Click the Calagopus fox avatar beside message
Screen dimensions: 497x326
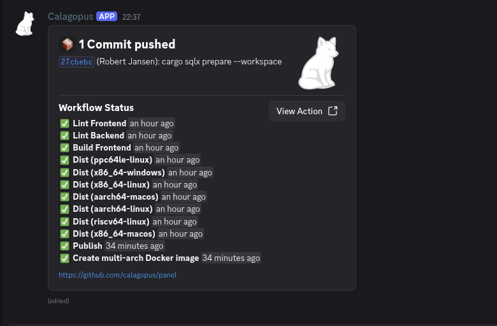[x=25, y=24]
